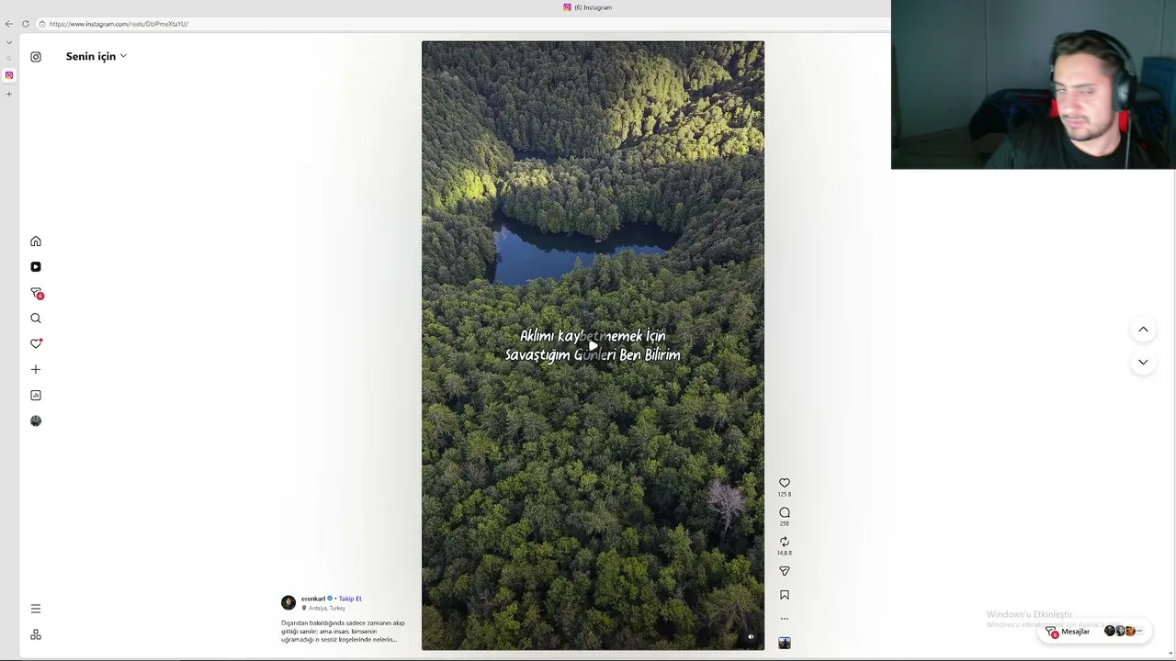Open Notifications heart icon in sidebar
Viewport: 1176px width, 661px height.
coord(36,343)
